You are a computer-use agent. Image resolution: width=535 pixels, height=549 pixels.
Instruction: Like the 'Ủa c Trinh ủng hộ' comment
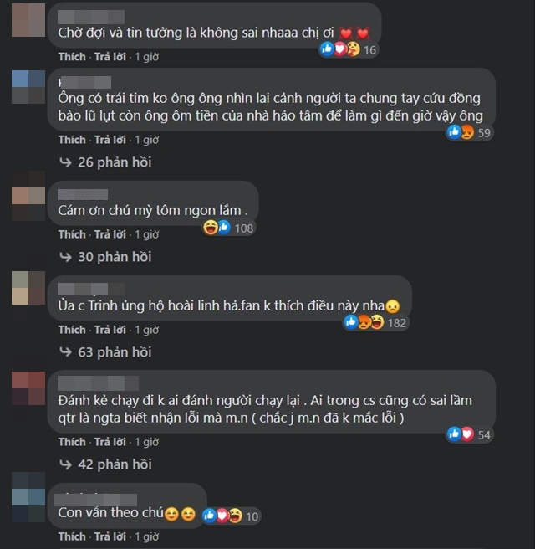[x=72, y=330]
